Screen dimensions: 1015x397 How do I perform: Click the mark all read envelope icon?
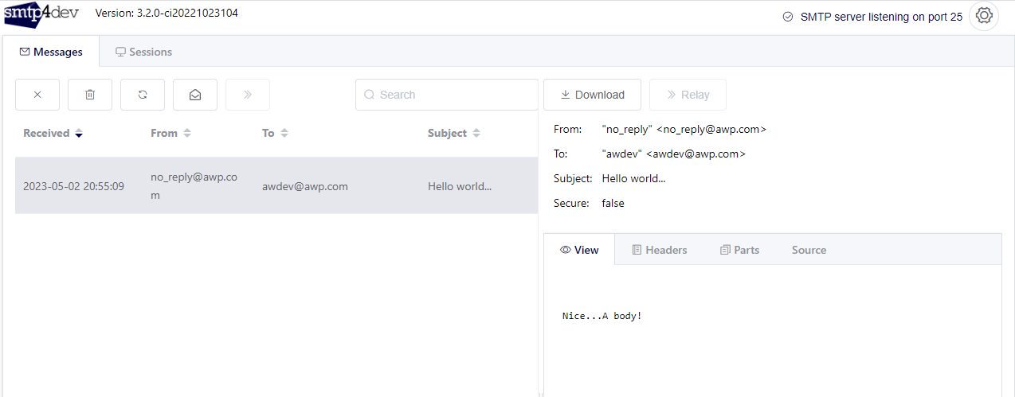(x=195, y=95)
